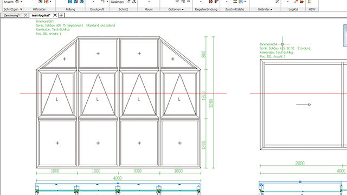
Task: Select the 3200 total height dimension
Action: click(x=211, y=103)
